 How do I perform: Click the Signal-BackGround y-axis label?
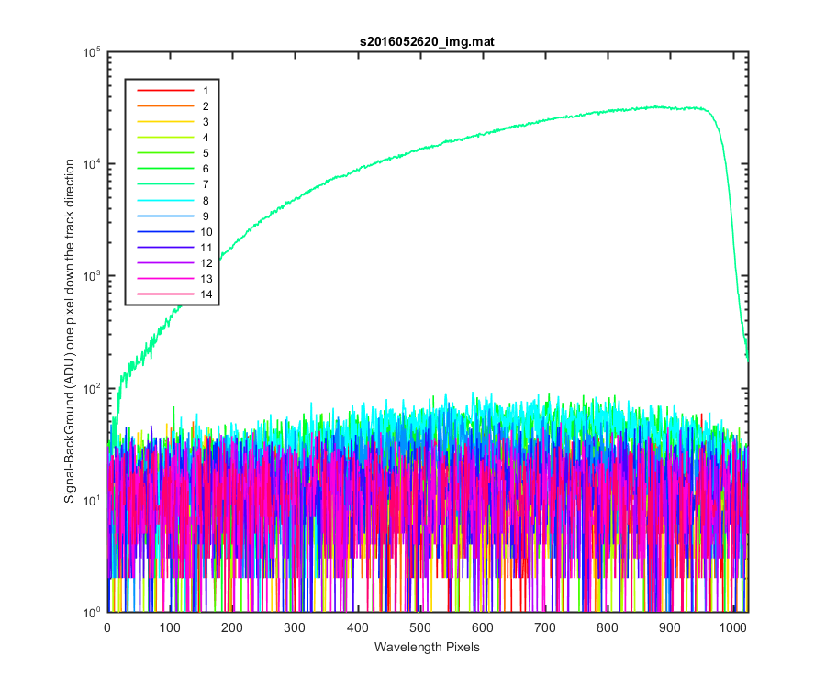tap(69, 331)
